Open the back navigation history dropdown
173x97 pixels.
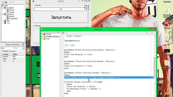(149, 33)
